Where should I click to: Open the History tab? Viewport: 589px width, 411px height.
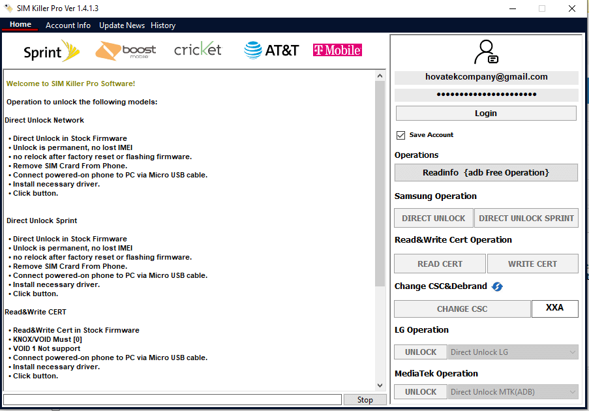coord(163,25)
